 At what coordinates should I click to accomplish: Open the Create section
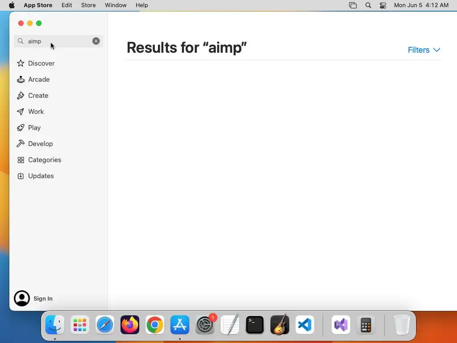tap(38, 96)
